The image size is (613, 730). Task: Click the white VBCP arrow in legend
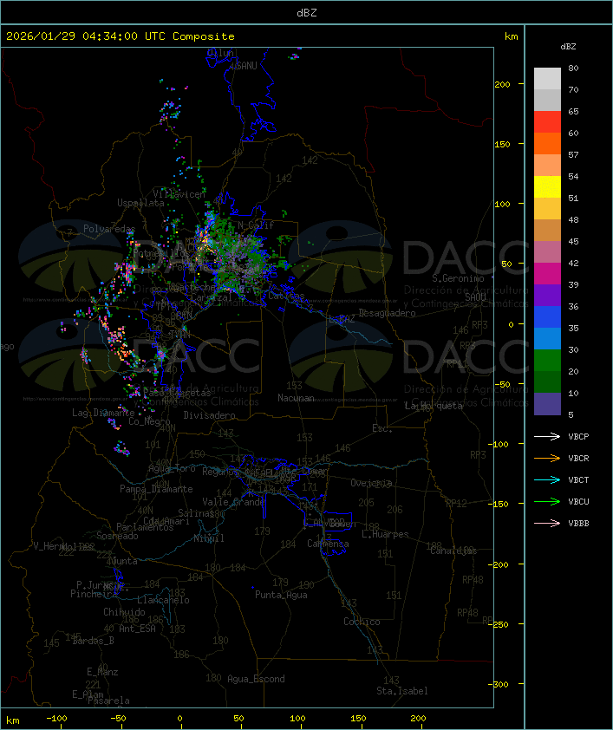[546, 437]
